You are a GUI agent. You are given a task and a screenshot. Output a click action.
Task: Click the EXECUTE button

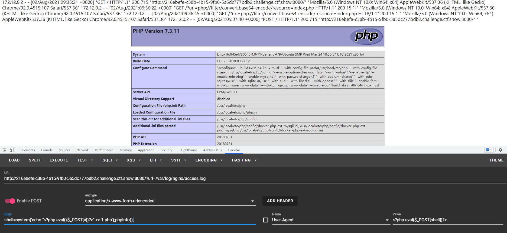tap(59, 160)
